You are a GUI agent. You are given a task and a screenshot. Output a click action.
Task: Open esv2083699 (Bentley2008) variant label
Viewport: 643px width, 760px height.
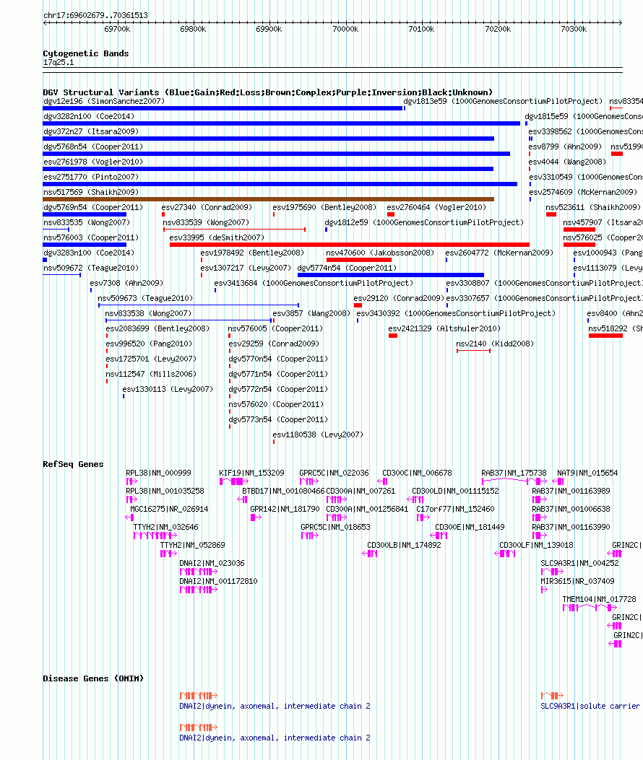(157, 328)
